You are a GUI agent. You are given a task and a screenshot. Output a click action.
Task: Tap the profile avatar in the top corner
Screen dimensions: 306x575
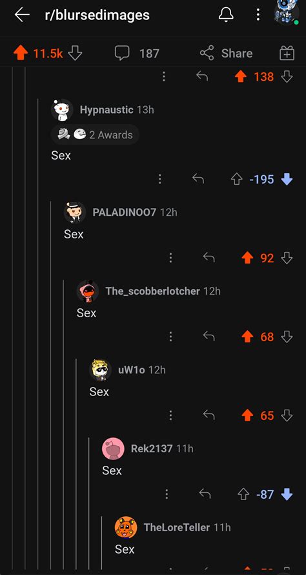287,12
